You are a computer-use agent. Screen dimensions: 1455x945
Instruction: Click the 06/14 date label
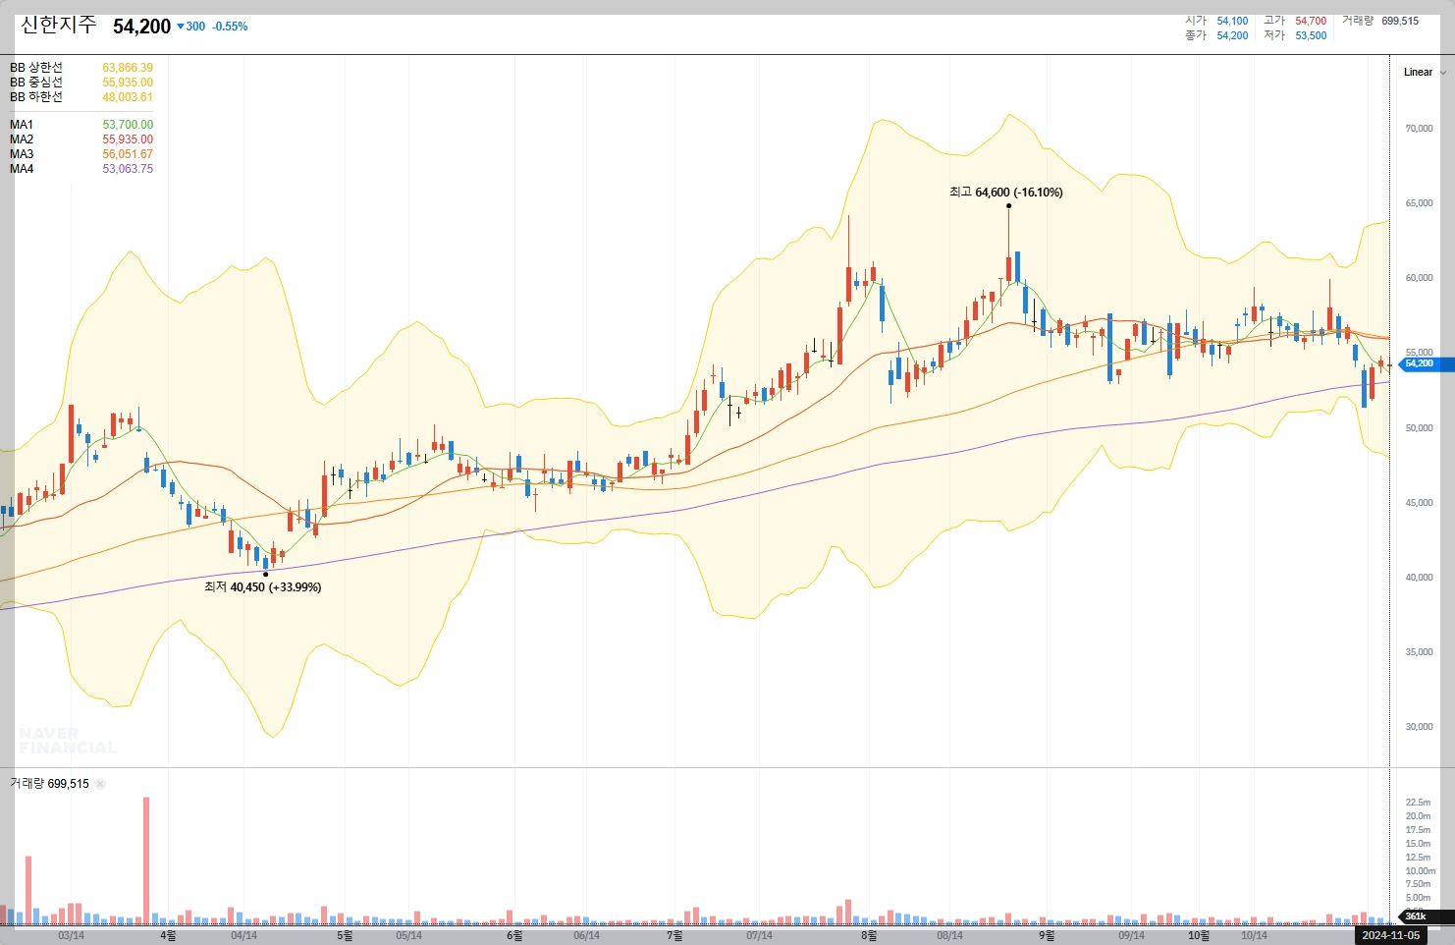point(586,935)
